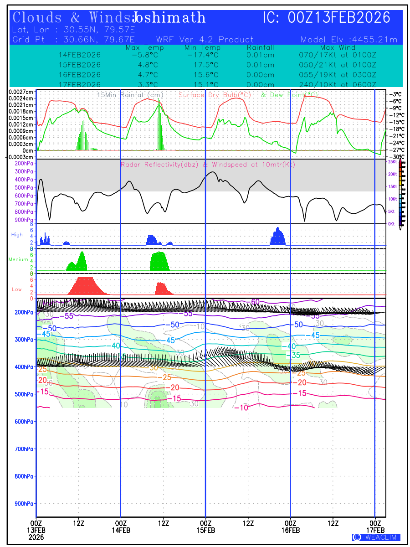The width and height of the screenshot is (410, 547).
Task: Click the Max Temp column header
Action: tap(144, 48)
